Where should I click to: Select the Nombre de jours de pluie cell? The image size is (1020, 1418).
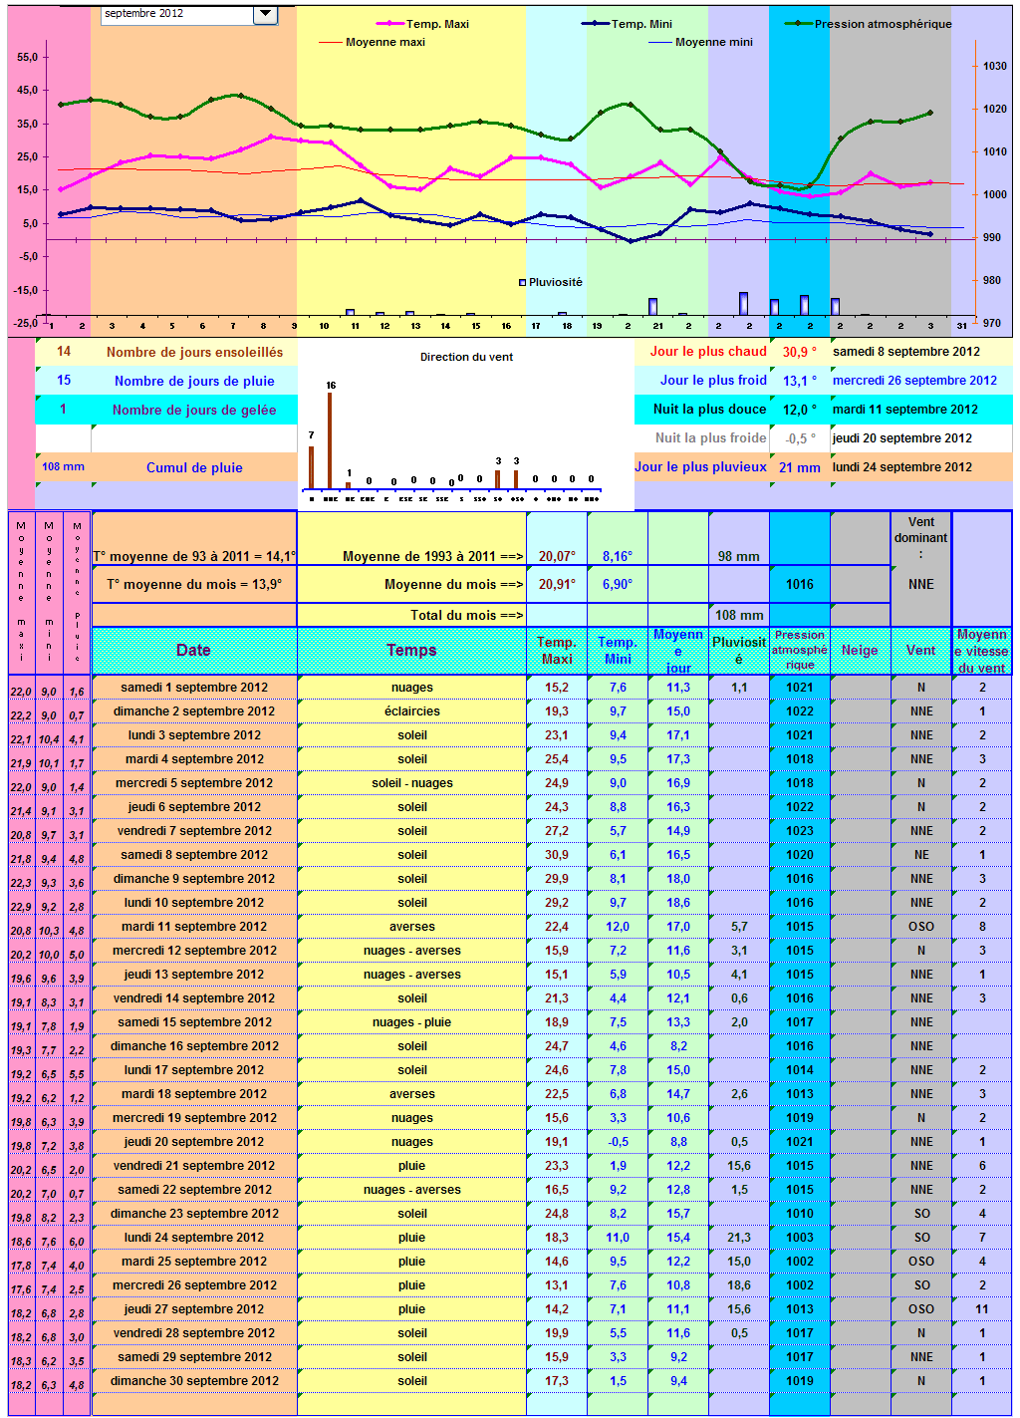point(194,381)
